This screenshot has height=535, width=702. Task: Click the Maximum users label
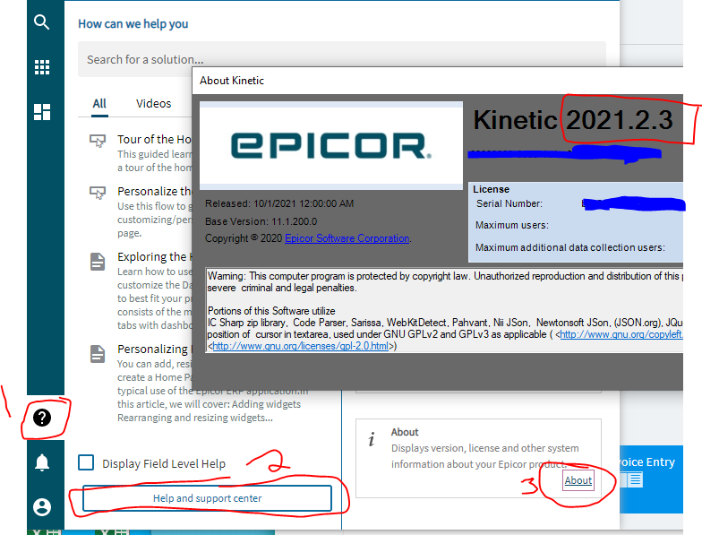[512, 225]
